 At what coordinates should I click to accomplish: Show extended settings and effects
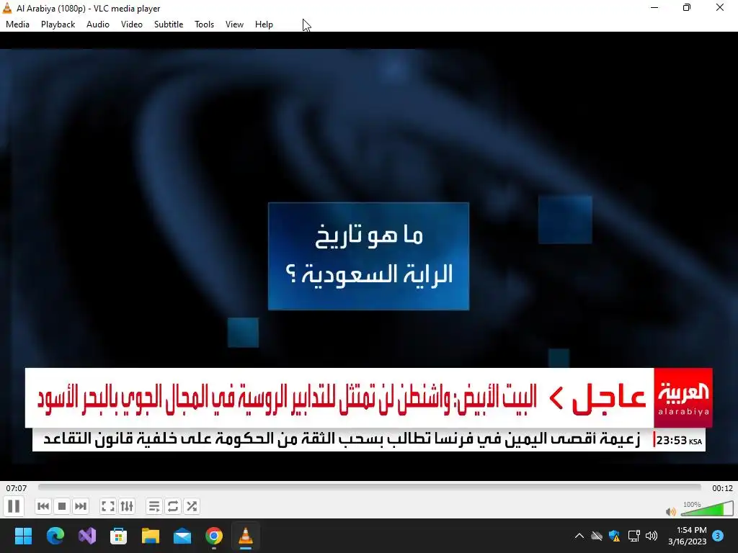127,506
